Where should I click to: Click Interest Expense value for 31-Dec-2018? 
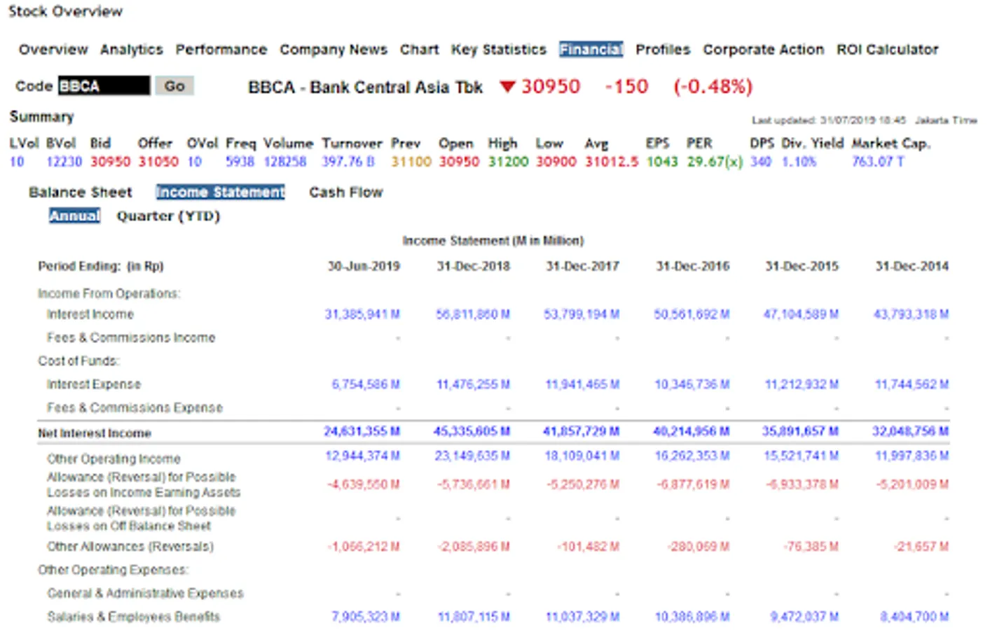[x=473, y=384]
